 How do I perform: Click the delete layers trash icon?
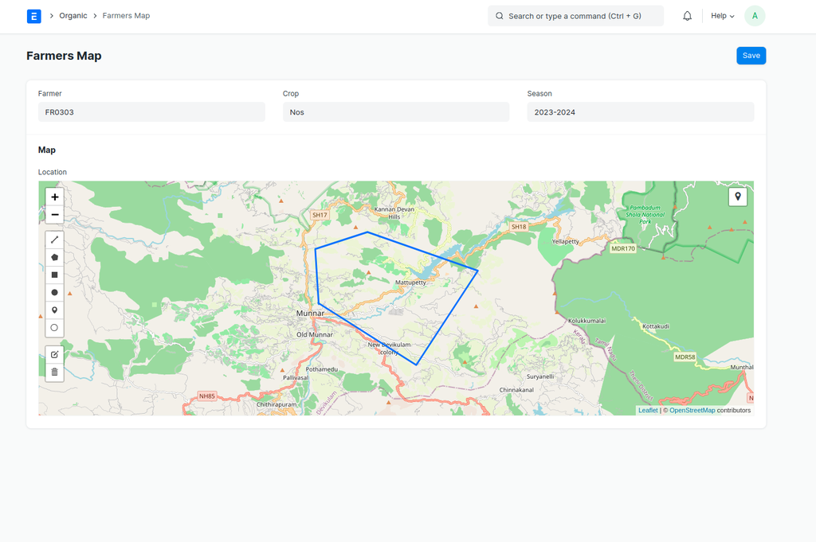pos(54,372)
